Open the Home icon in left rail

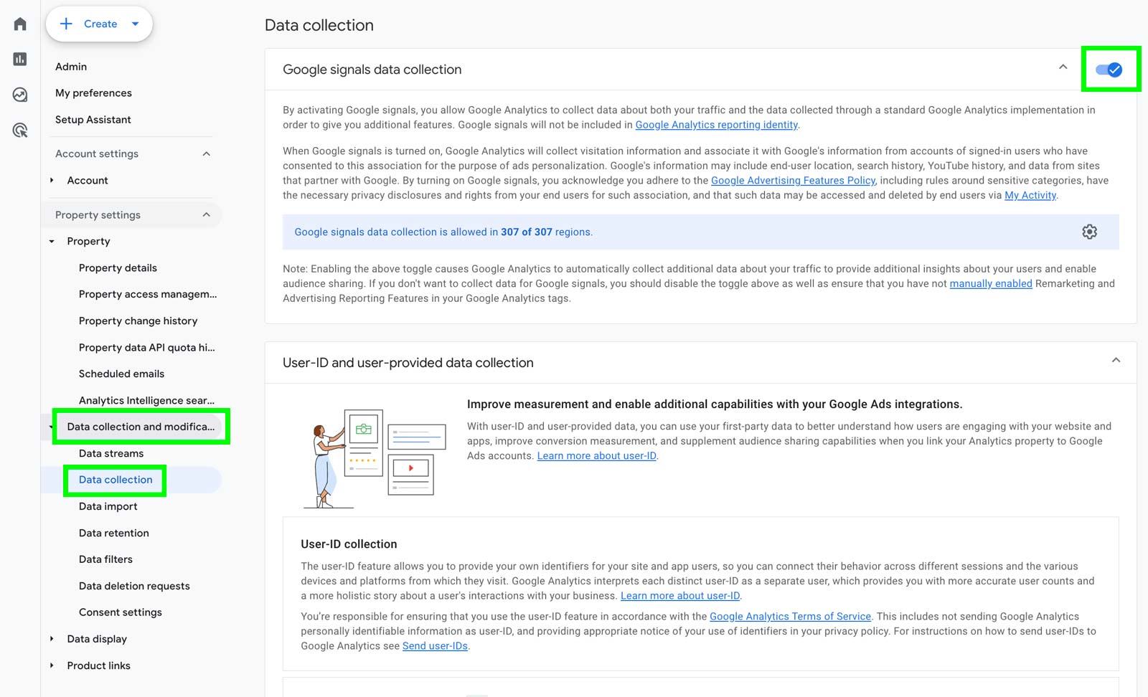[x=20, y=24]
